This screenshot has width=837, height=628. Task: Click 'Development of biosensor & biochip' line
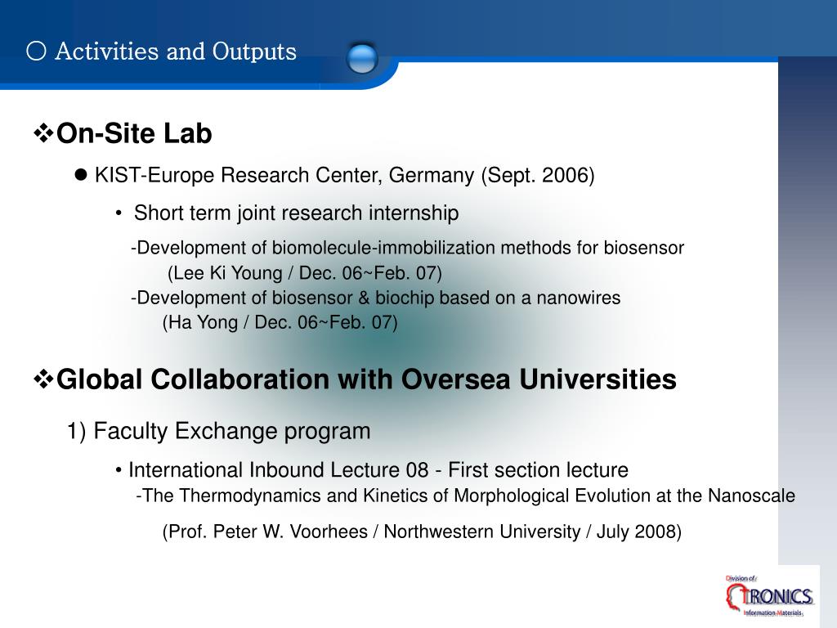[376, 298]
